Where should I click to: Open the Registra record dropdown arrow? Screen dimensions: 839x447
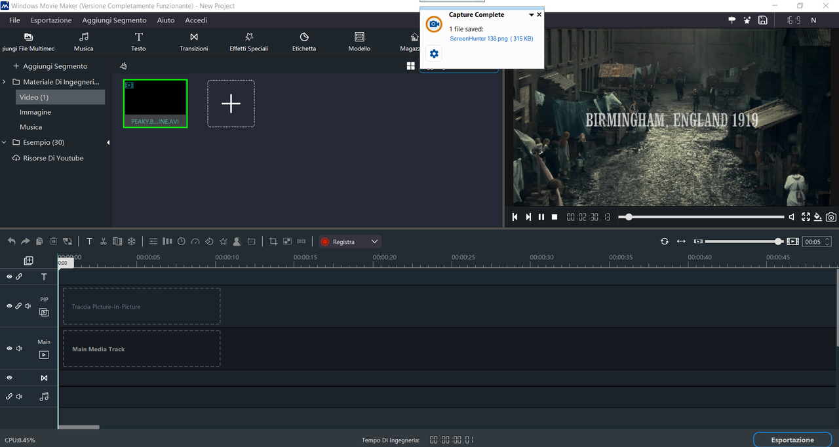[375, 241]
